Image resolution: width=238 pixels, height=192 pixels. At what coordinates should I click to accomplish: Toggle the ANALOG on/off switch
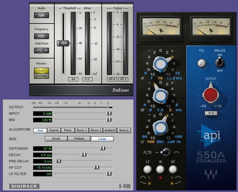coord(219,63)
